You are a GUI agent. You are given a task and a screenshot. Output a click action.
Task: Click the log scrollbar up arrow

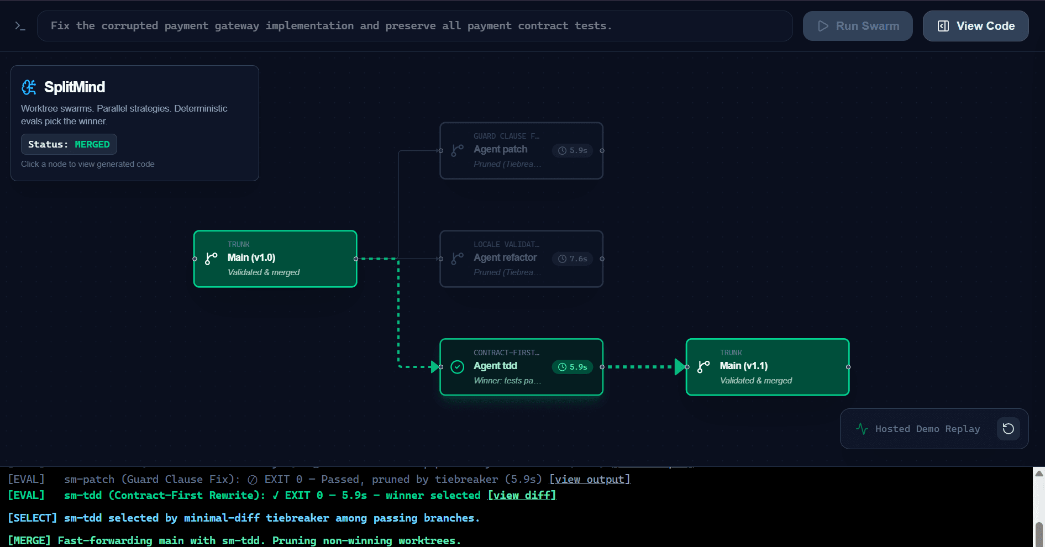pos(1039,473)
